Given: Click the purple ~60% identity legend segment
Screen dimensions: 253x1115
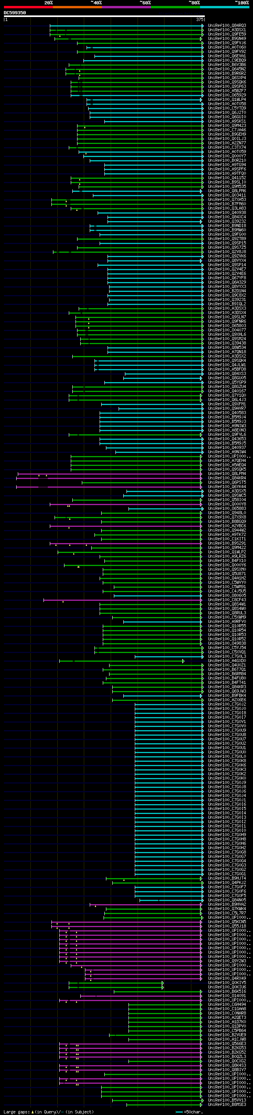Looking at the screenshot, I should 127,7.
